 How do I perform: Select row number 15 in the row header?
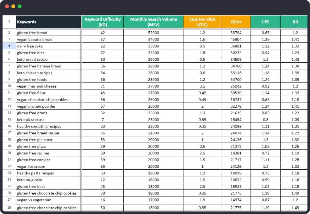point(9,120)
